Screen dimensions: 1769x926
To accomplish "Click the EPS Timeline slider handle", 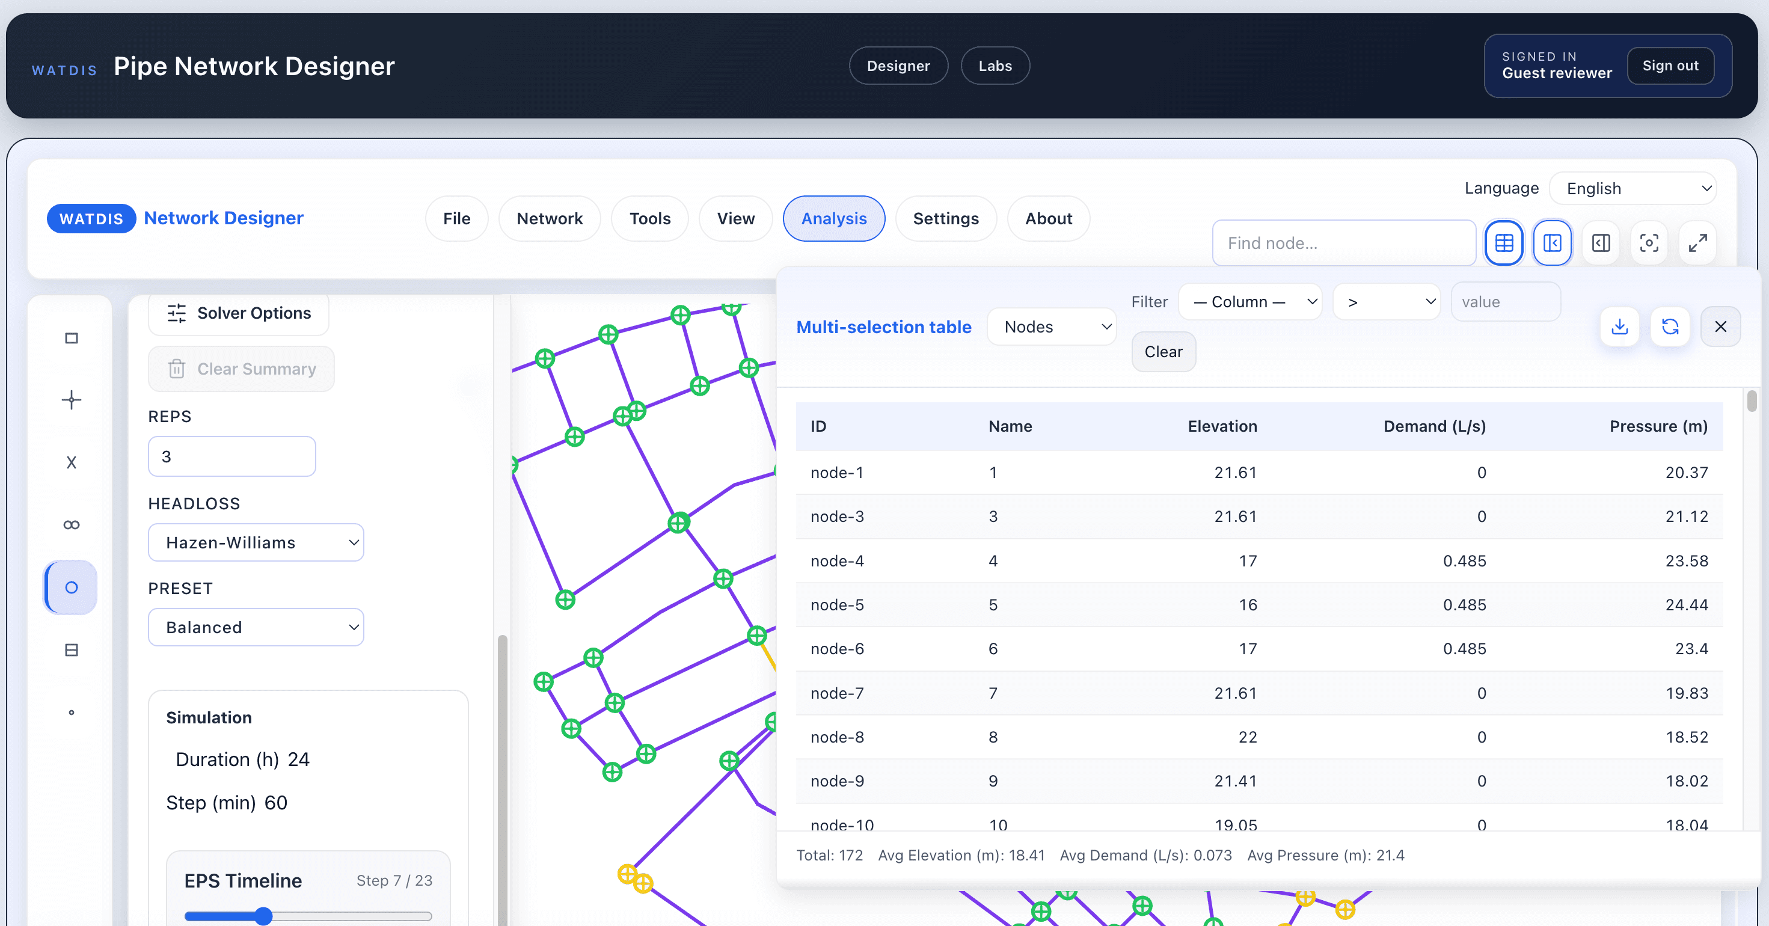I will click(x=263, y=916).
